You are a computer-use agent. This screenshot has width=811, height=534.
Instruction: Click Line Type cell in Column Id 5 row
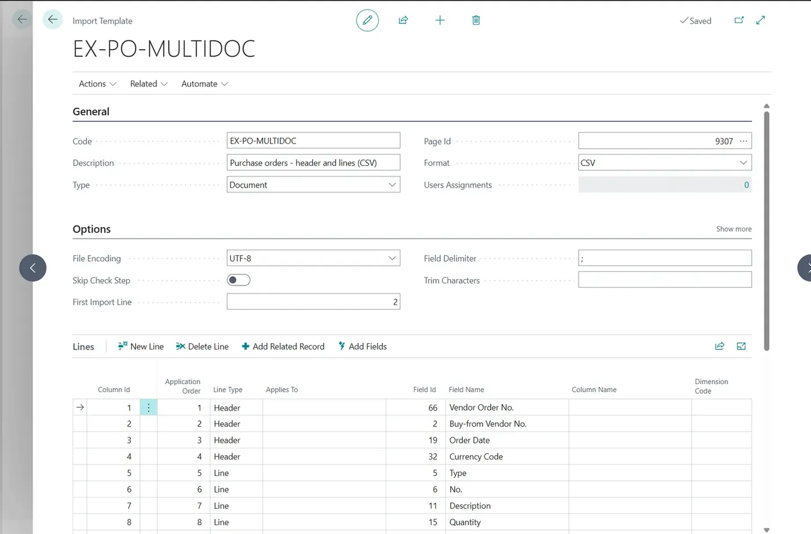click(236, 473)
